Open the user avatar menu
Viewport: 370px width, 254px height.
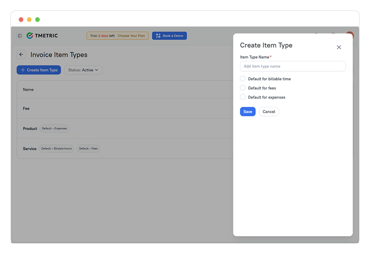(x=350, y=35)
